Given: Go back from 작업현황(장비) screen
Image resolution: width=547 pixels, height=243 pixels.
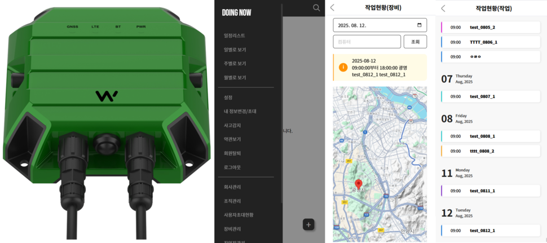Looking at the screenshot, I should (332, 8).
